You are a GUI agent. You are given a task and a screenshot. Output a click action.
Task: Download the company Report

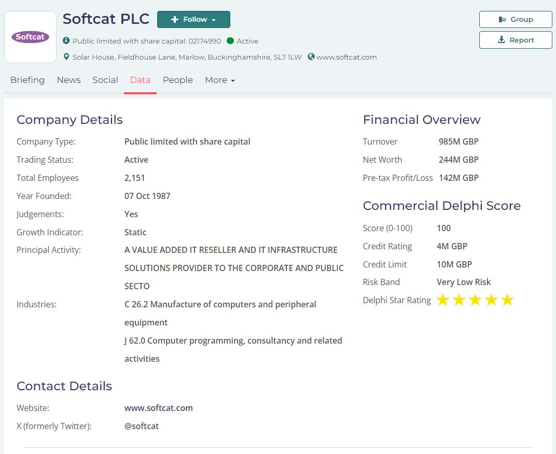(516, 40)
